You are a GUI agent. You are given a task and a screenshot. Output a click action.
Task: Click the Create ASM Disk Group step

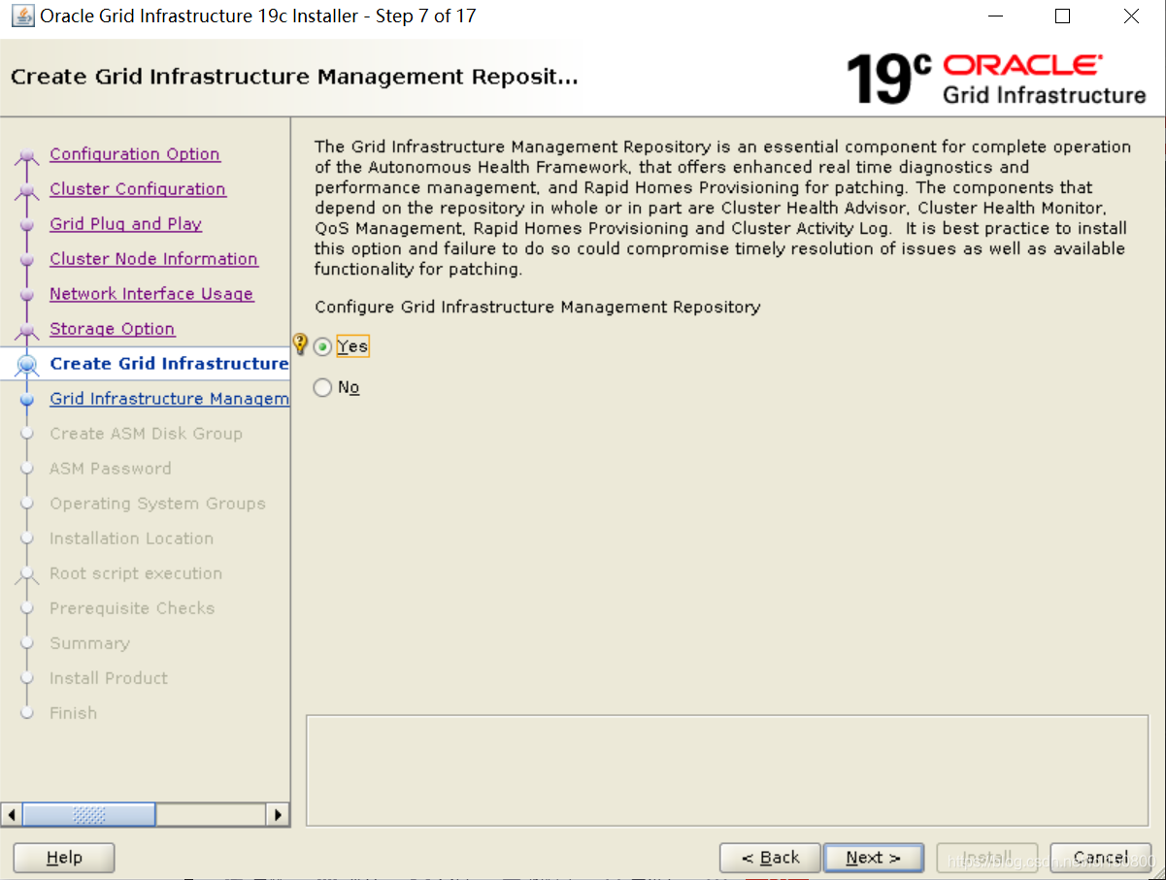click(147, 434)
